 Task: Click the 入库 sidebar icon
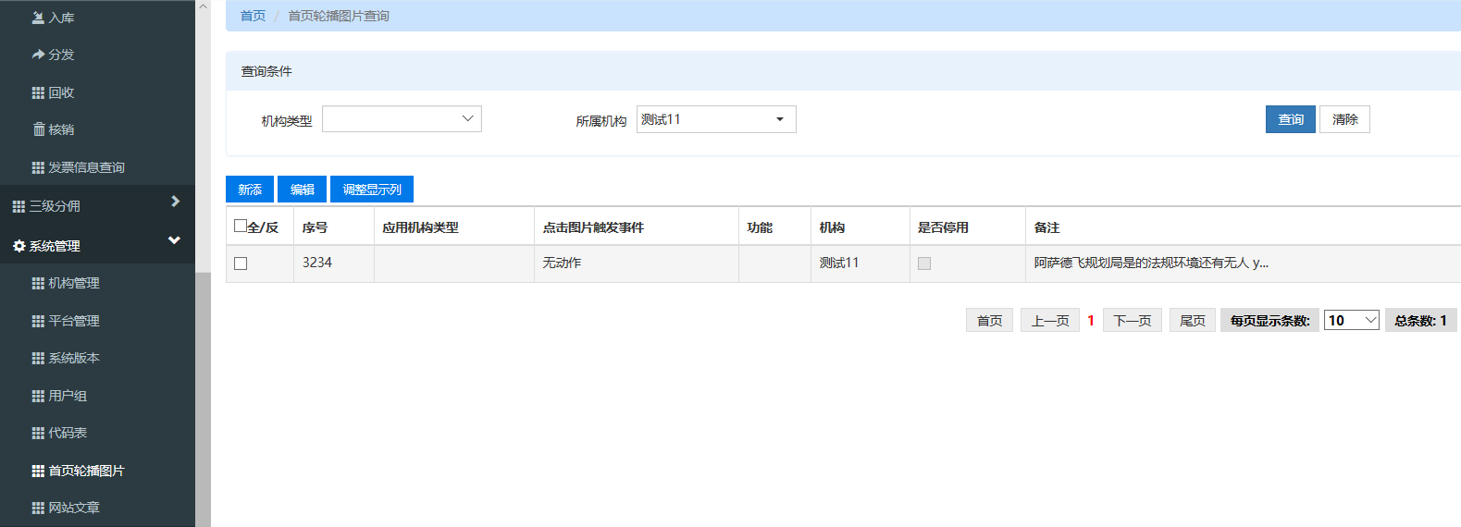[38, 18]
